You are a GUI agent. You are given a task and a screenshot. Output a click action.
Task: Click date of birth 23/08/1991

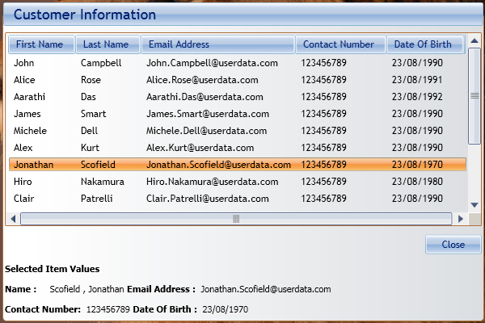point(417,80)
